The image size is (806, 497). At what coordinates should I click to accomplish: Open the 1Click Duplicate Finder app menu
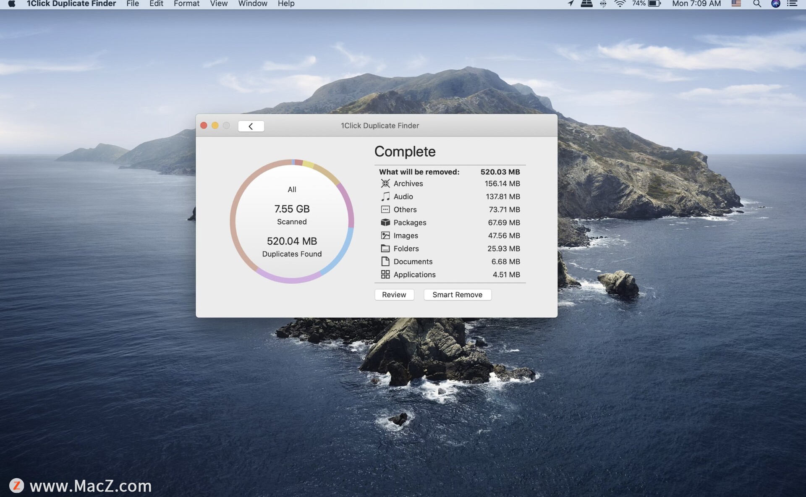(71, 4)
